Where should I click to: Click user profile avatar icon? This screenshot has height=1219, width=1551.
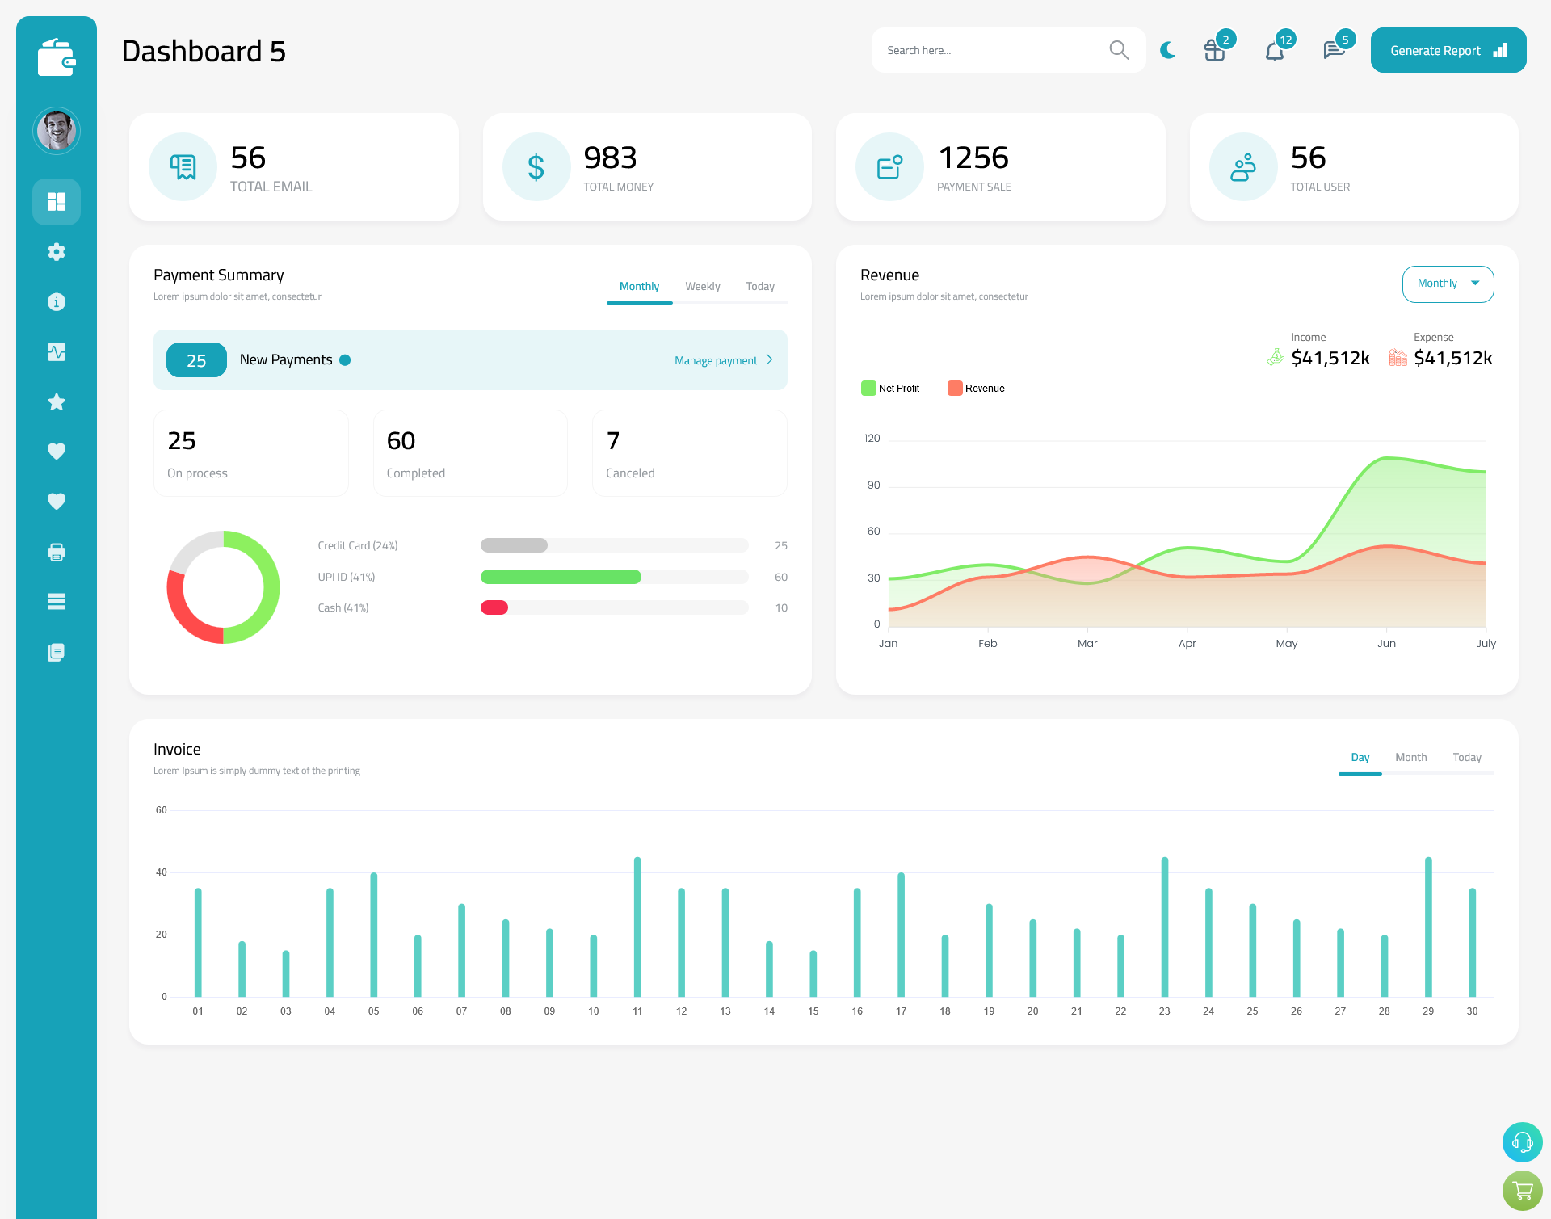point(57,128)
